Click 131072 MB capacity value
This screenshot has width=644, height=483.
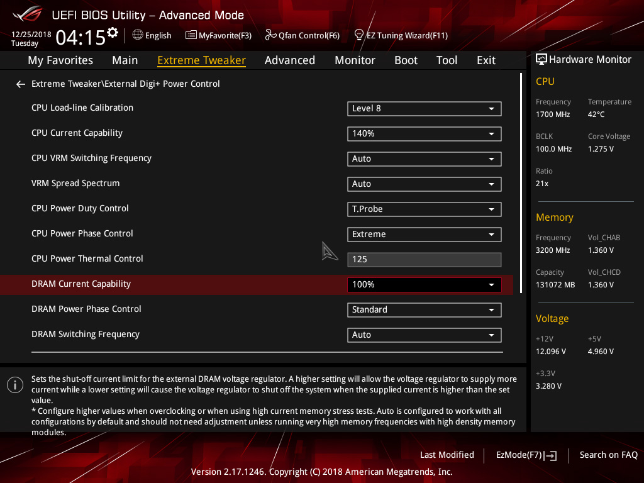click(x=555, y=285)
